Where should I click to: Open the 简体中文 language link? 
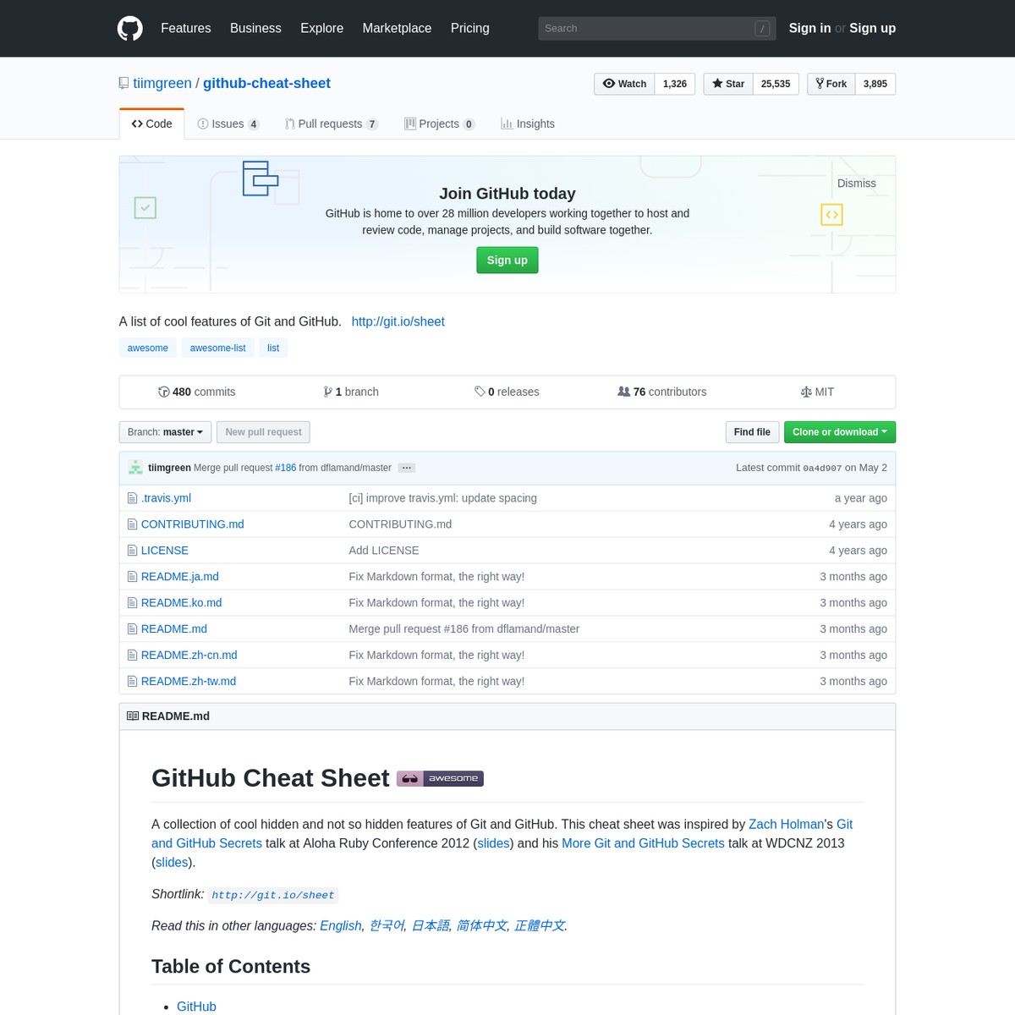(x=482, y=926)
